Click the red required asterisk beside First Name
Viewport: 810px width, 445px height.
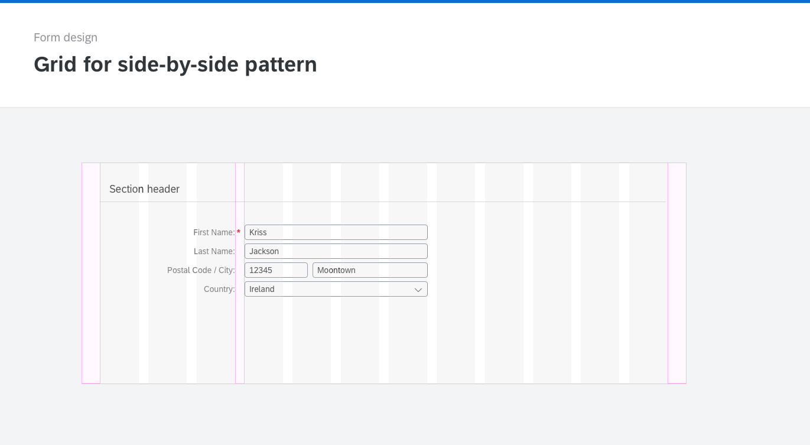pyautogui.click(x=238, y=232)
